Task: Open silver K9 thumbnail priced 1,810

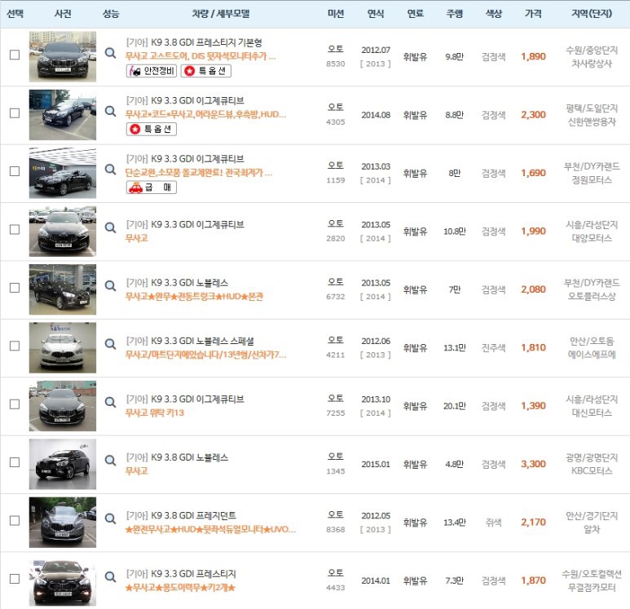Action: [63, 348]
